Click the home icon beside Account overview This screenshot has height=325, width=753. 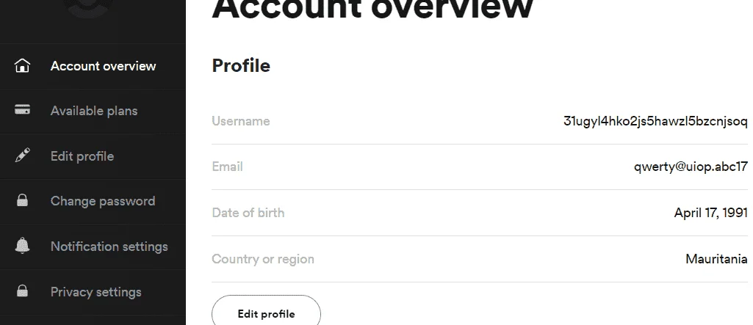(x=22, y=66)
